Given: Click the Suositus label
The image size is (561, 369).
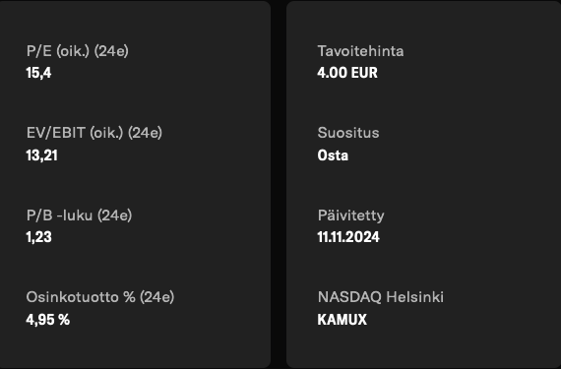Looking at the screenshot, I should (x=348, y=133).
